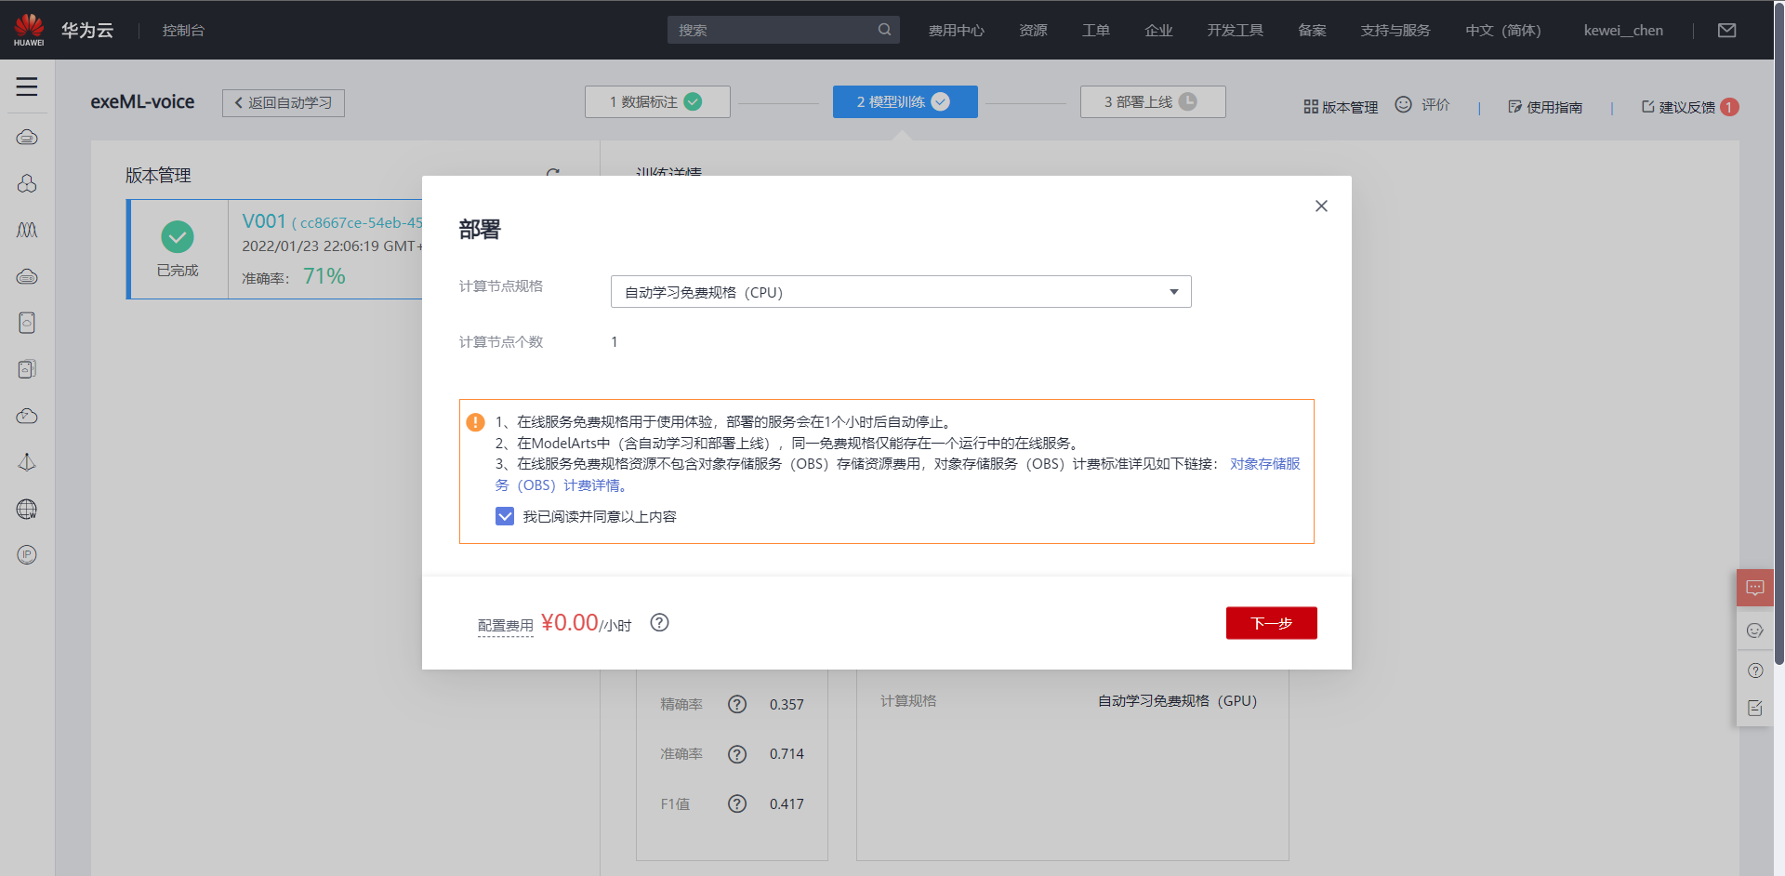
Task: Select the V001 version card
Action: click(275, 249)
